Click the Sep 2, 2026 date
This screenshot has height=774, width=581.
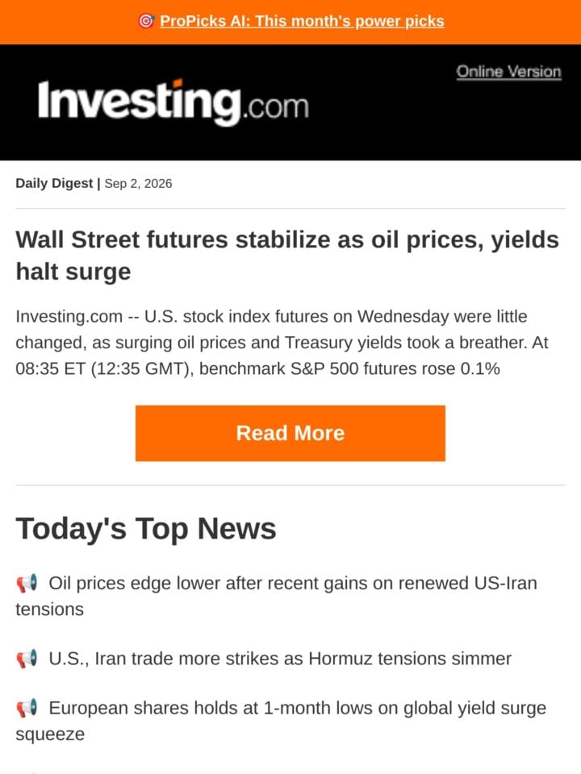point(138,184)
